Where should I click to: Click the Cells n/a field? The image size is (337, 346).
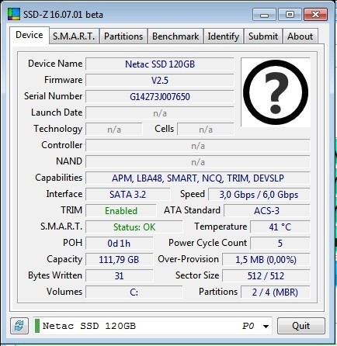point(206,130)
